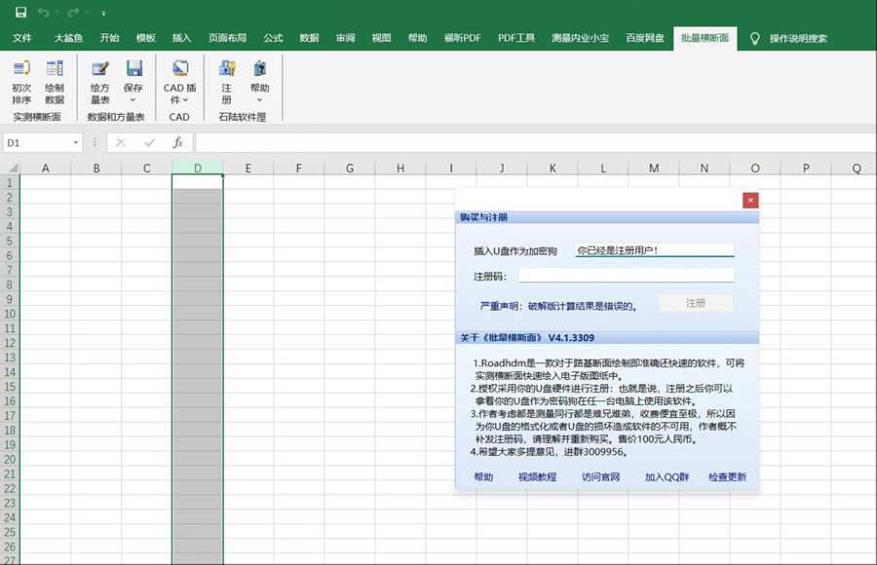Open the 模板 tab
This screenshot has height=565, width=877.
[145, 38]
